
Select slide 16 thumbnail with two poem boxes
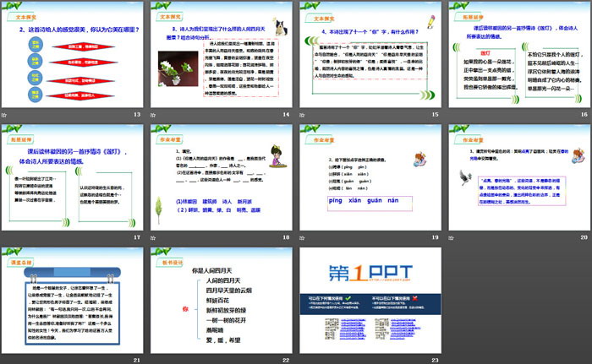coord(519,54)
